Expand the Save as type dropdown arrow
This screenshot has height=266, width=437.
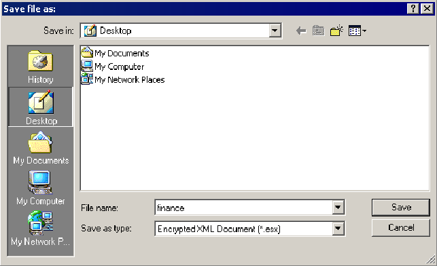coord(338,229)
